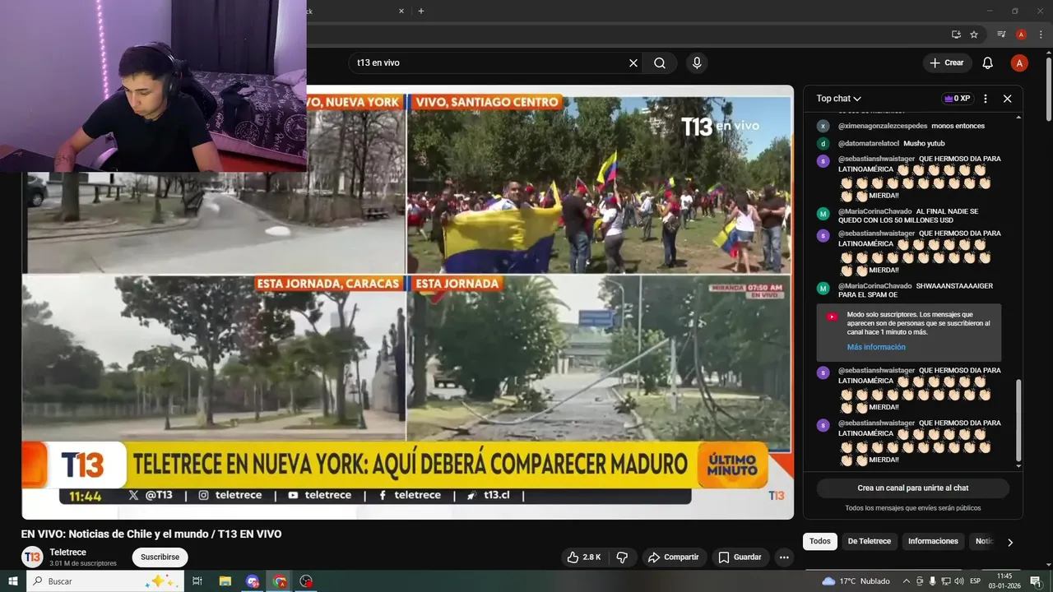Image resolution: width=1053 pixels, height=592 pixels.
Task: Click the video title EN VIVO: Noticias de Chile
Action: (x=151, y=534)
